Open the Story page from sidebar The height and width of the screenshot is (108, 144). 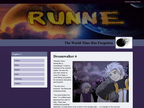29,65
